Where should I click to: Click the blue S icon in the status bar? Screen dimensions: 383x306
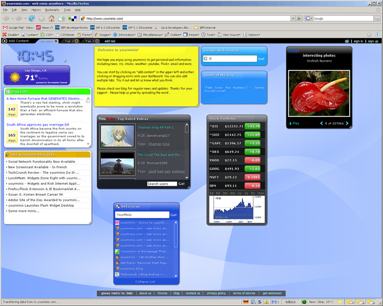point(259,302)
